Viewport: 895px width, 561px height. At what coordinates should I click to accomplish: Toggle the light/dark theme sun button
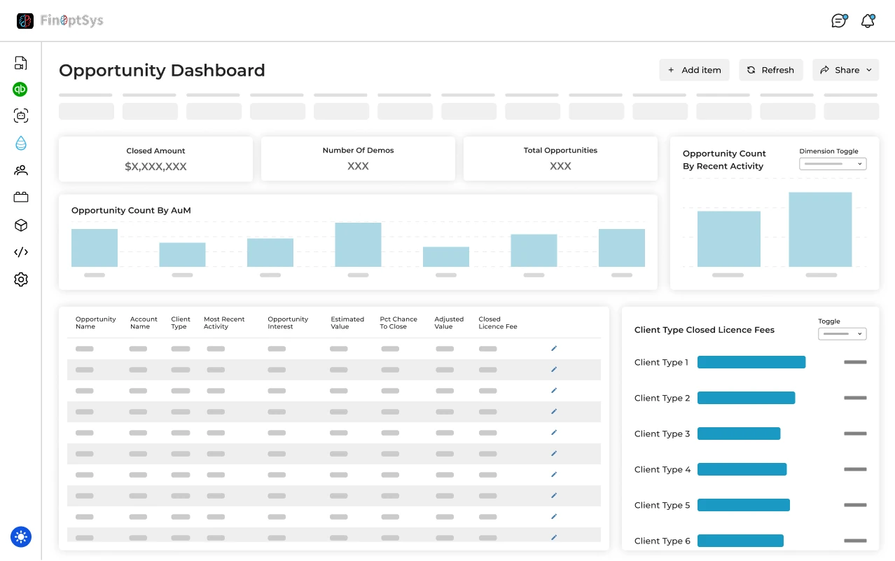tap(21, 537)
